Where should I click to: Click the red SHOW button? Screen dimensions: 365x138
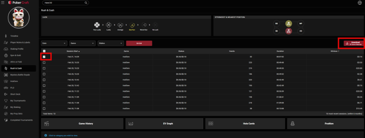(x=139, y=43)
